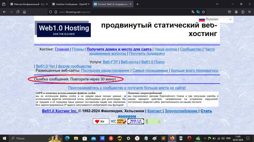254x142 pixels.
Task: Open Firefox application hamburger menu
Action: click(250, 12)
